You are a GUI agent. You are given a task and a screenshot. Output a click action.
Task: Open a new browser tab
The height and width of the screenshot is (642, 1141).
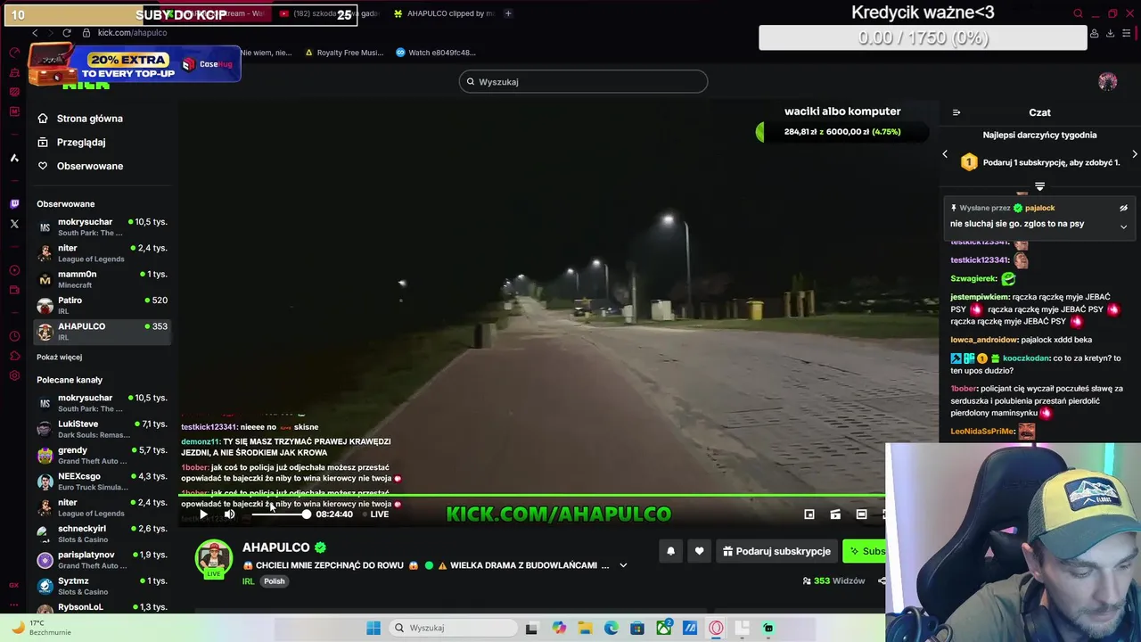[508, 13]
